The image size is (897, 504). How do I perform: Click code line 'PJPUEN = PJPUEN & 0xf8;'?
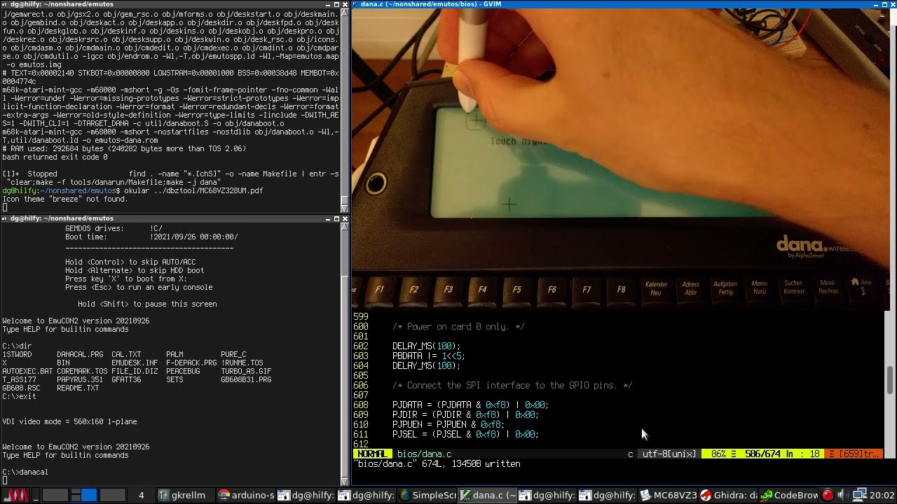pyautogui.click(x=448, y=424)
